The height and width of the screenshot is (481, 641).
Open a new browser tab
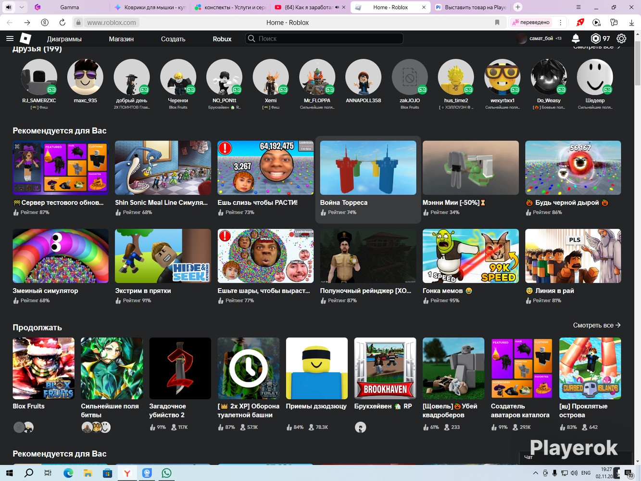518,7
